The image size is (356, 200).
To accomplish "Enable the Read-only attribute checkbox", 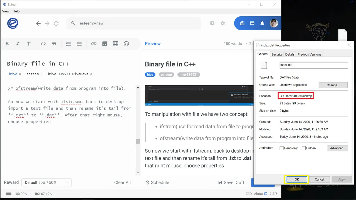I will [x=281, y=148].
